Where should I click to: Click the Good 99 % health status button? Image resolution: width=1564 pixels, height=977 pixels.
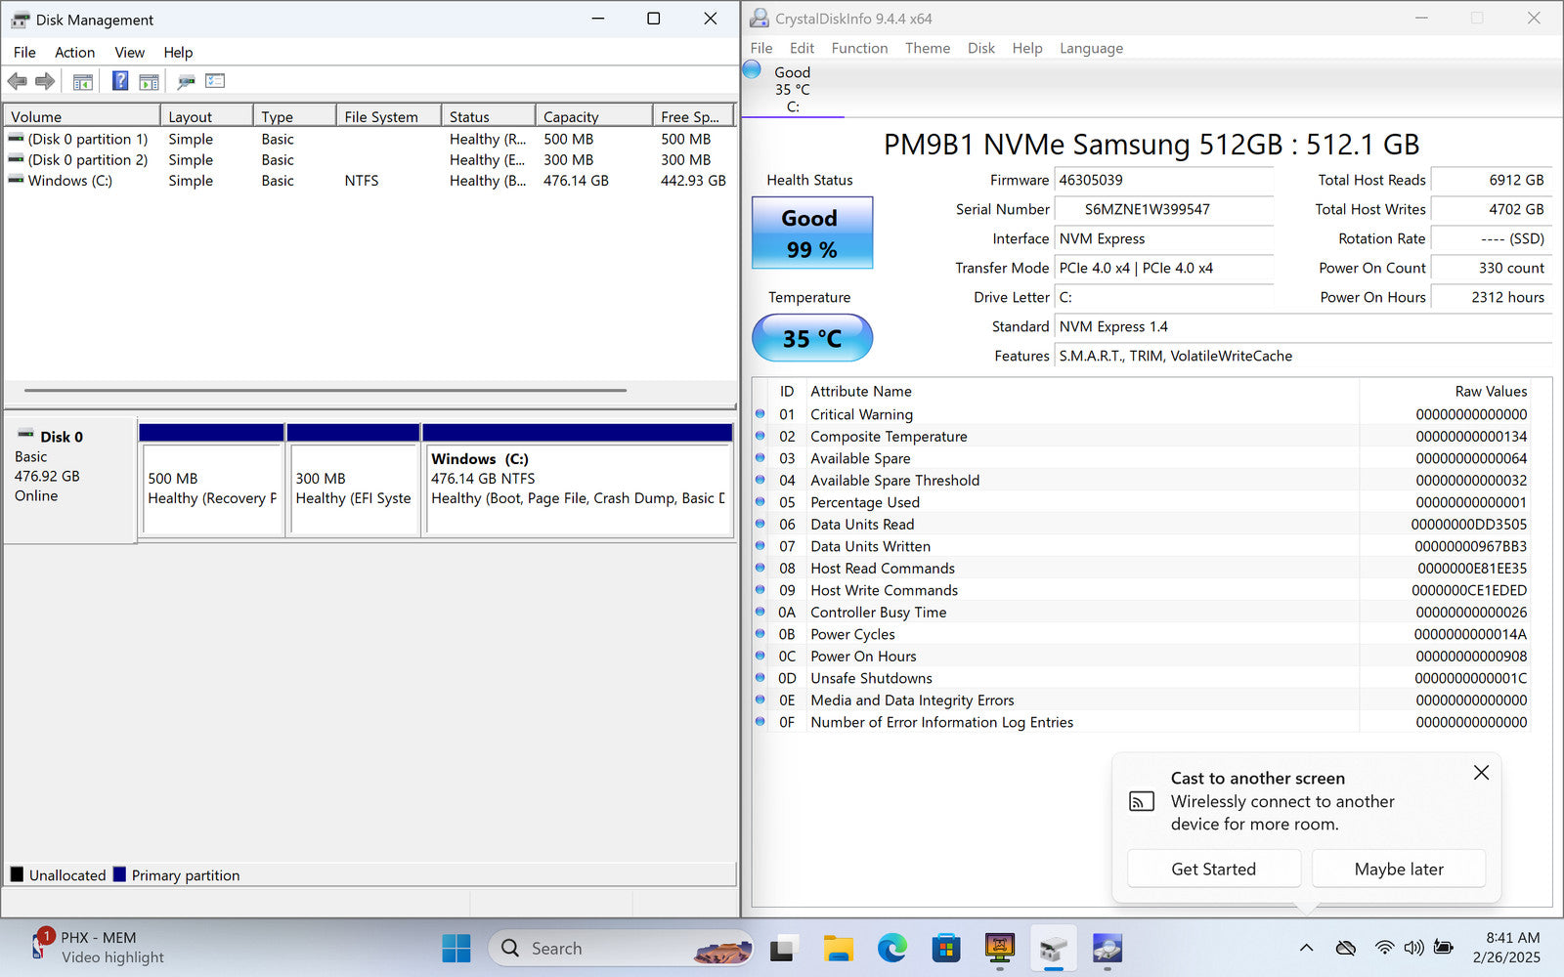point(811,233)
